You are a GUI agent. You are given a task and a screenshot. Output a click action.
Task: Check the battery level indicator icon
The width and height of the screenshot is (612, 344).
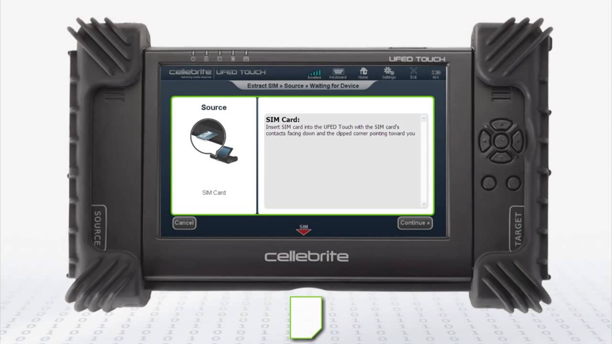coord(436,74)
